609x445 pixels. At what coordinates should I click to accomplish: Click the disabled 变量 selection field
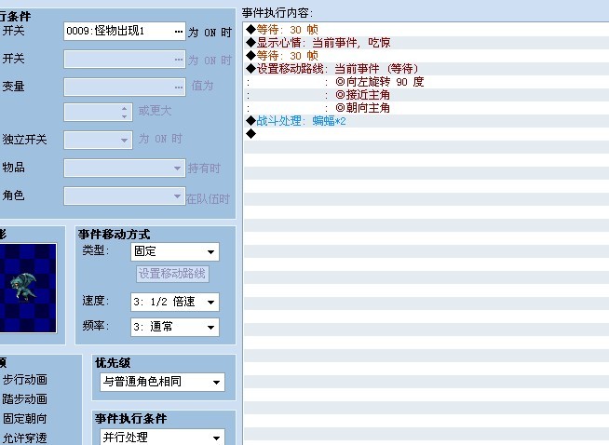pos(125,87)
